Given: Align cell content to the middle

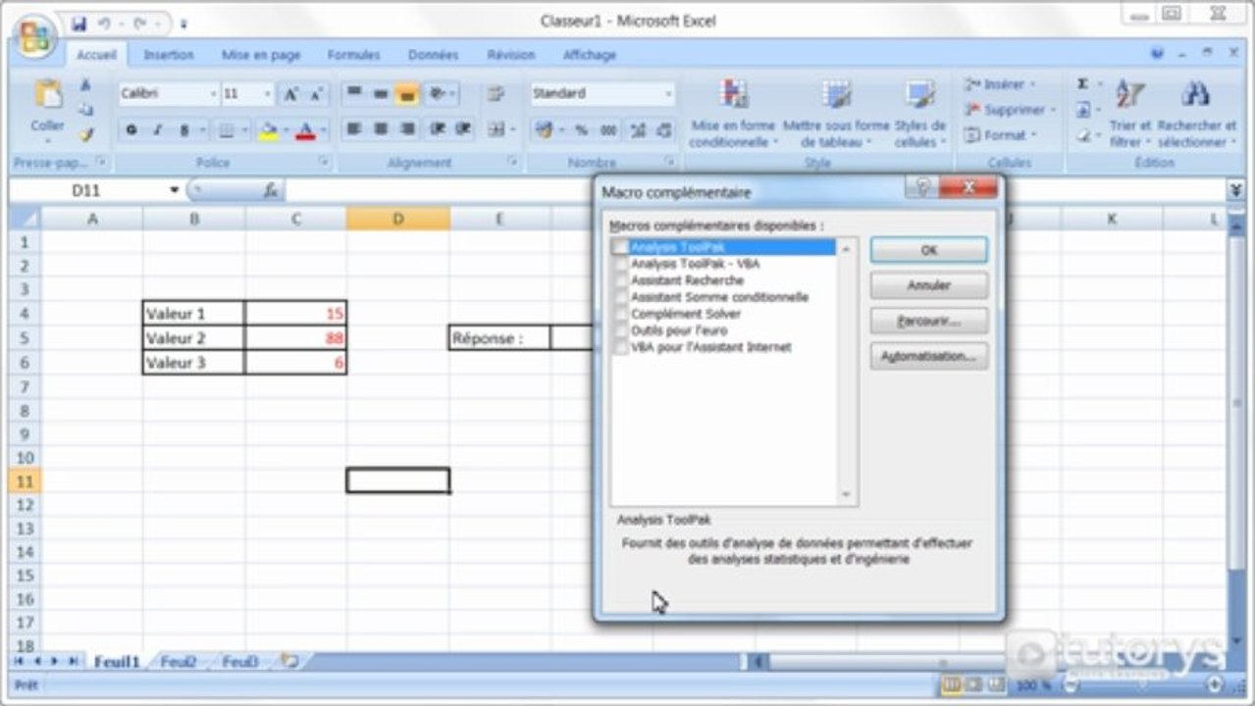Looking at the screenshot, I should [381, 94].
